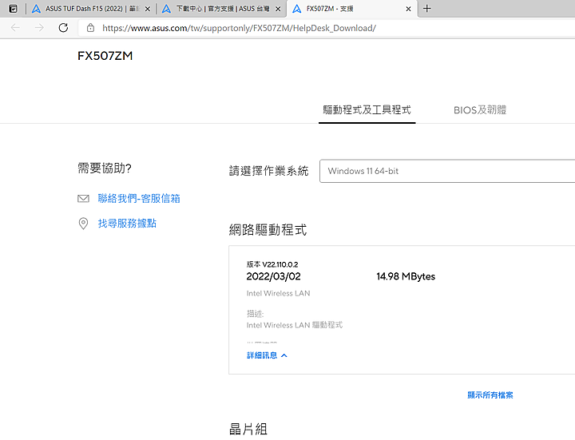Collapse 詳細訊息 details expander
Image resolution: width=575 pixels, height=440 pixels.
pyautogui.click(x=267, y=355)
